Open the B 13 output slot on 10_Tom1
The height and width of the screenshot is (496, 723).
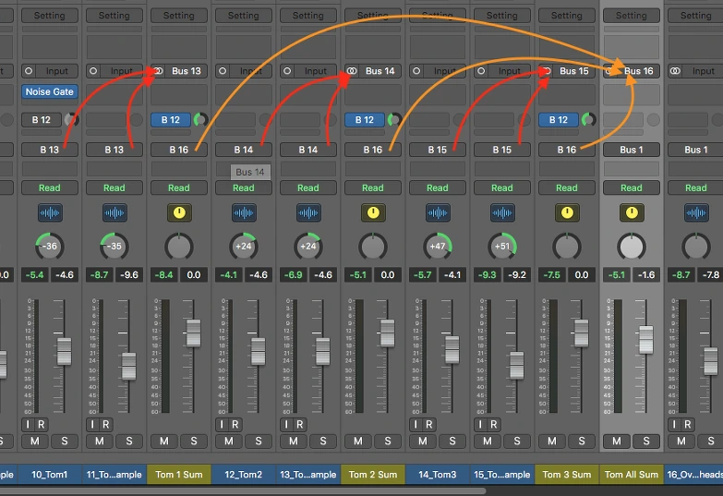[50, 150]
